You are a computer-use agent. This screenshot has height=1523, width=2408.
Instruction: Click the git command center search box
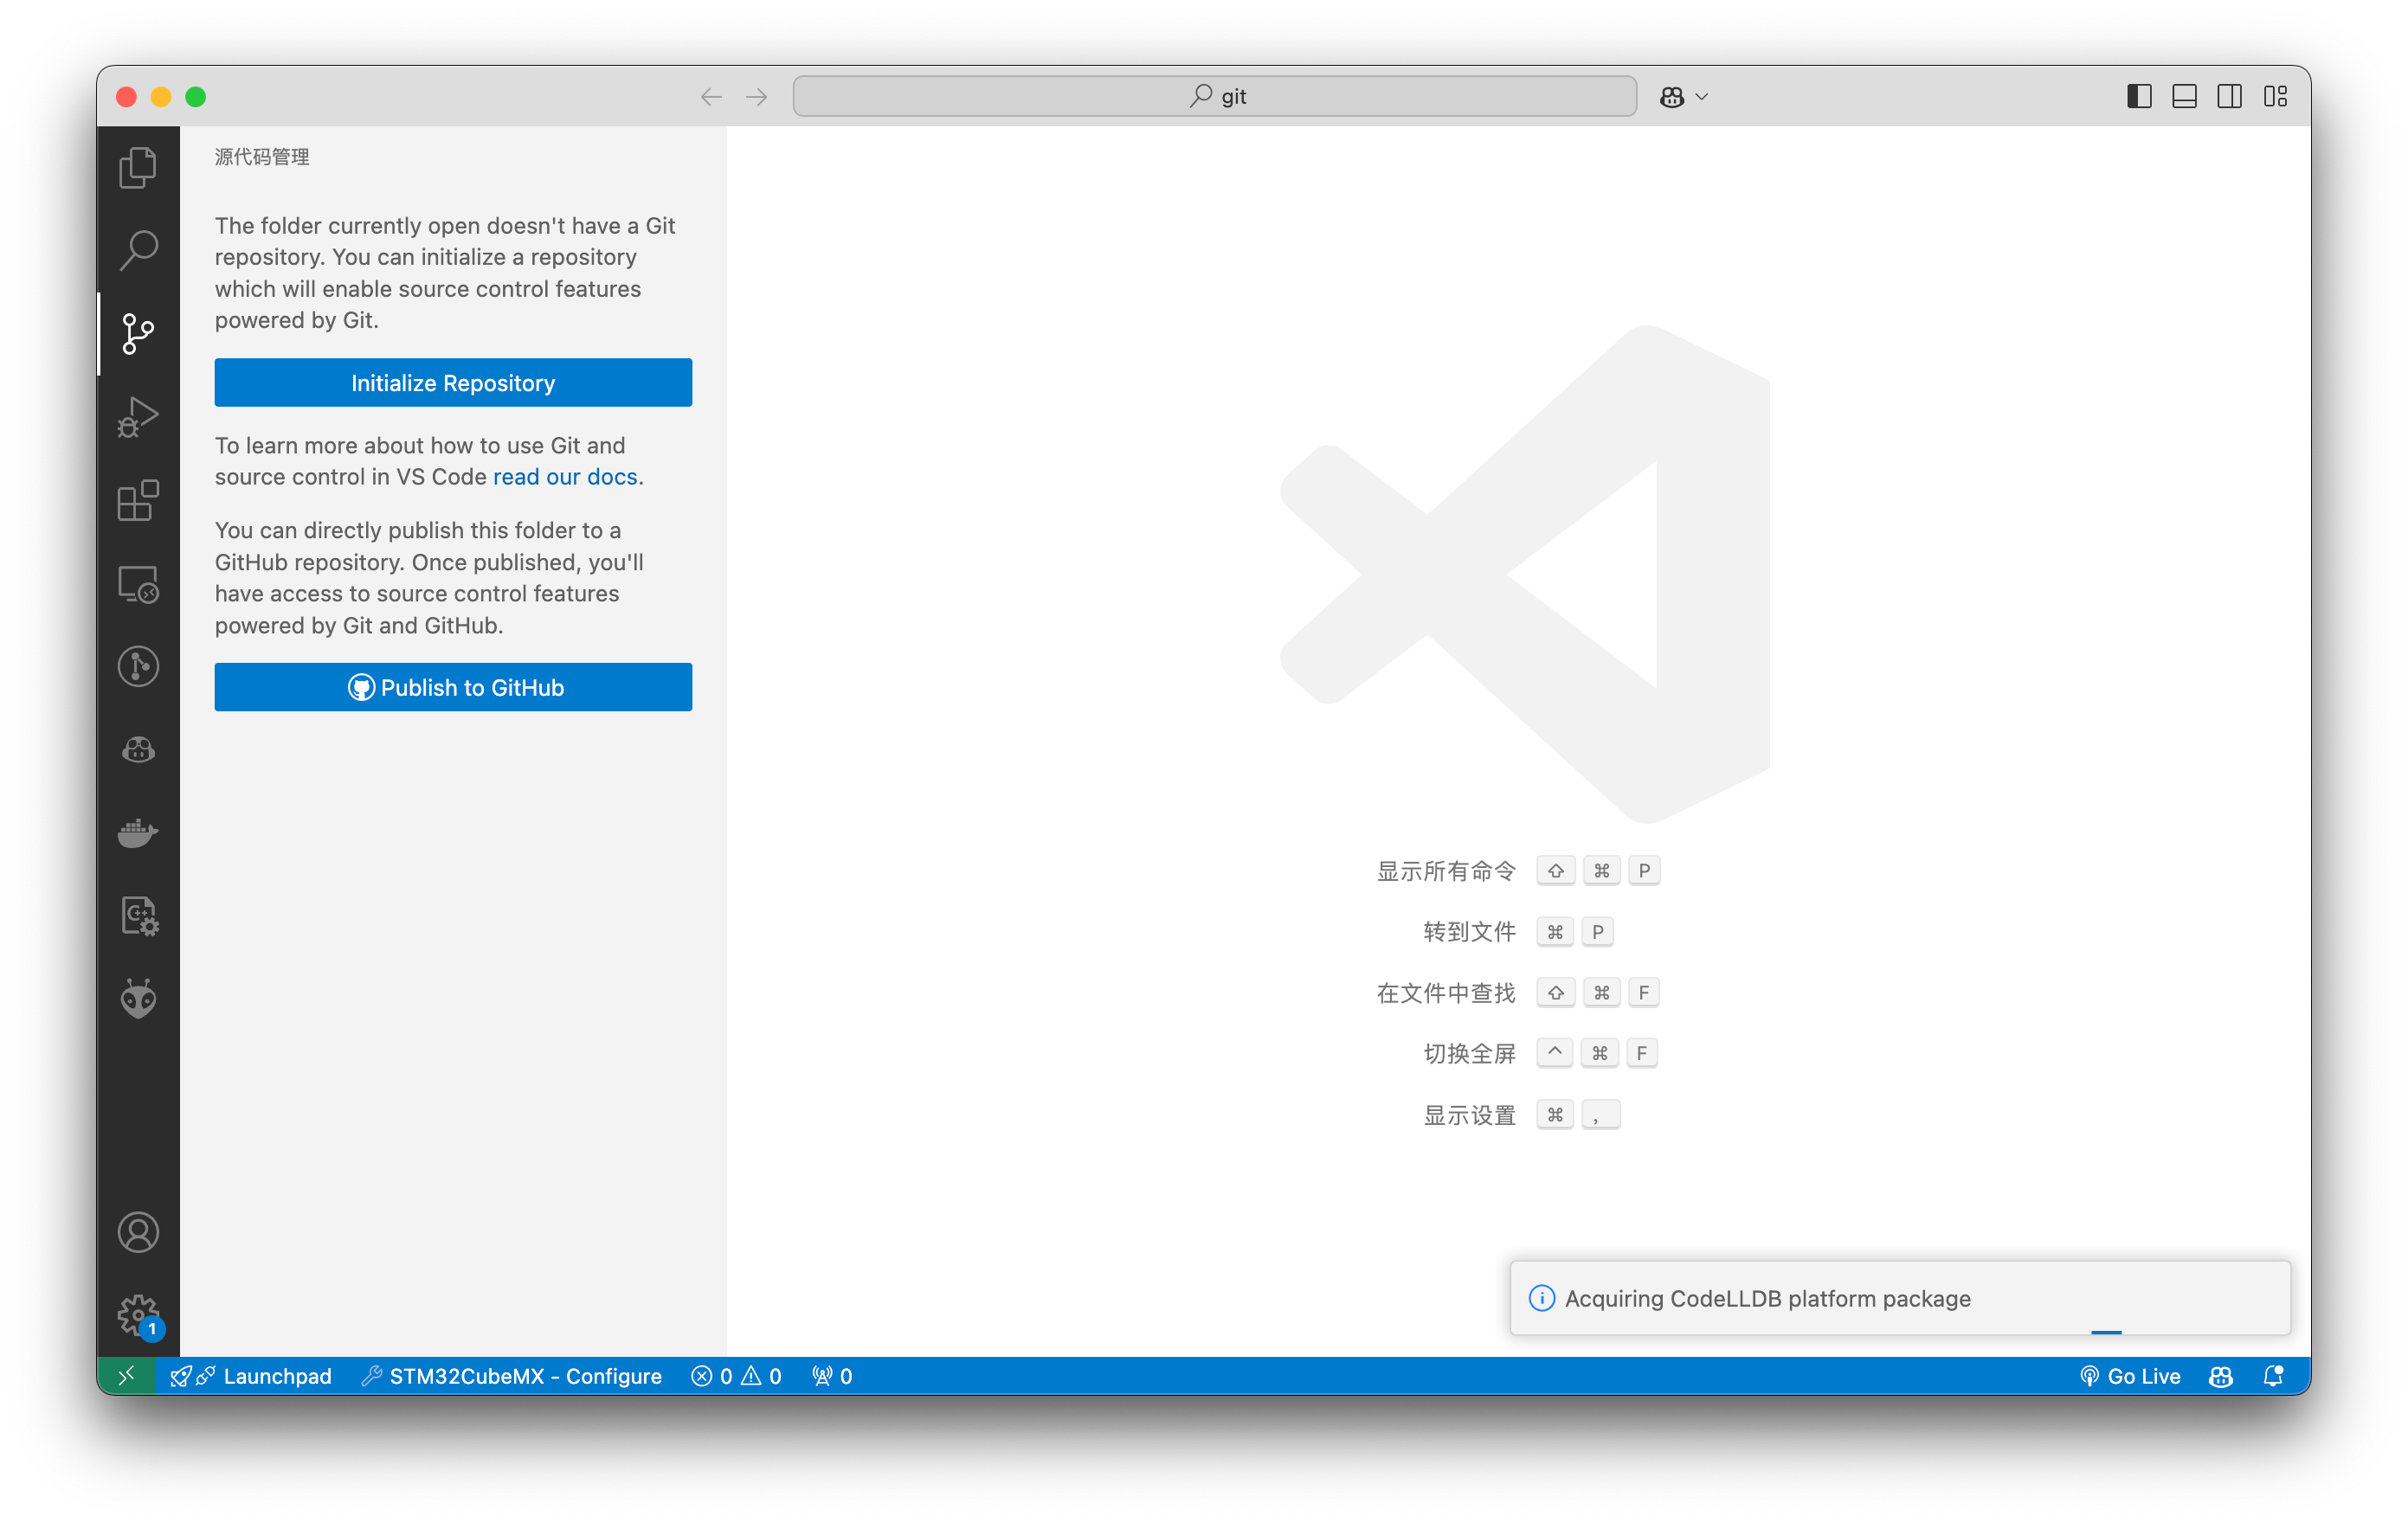1214,97
